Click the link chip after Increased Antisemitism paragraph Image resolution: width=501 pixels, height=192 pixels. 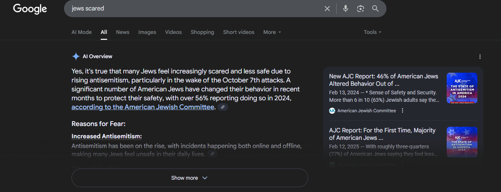coord(212,154)
